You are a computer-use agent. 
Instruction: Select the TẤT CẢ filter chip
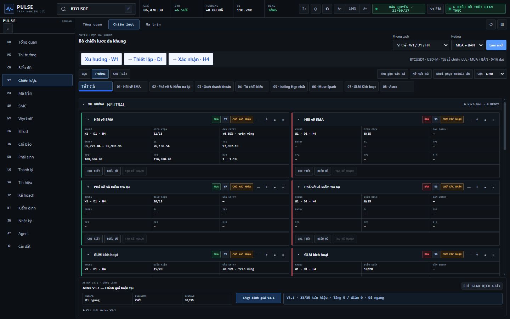pos(96,86)
